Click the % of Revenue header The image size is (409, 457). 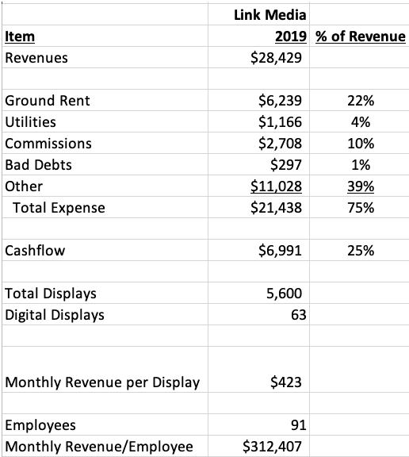[x=360, y=36]
